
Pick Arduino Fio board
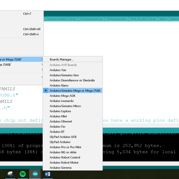click(72, 126)
